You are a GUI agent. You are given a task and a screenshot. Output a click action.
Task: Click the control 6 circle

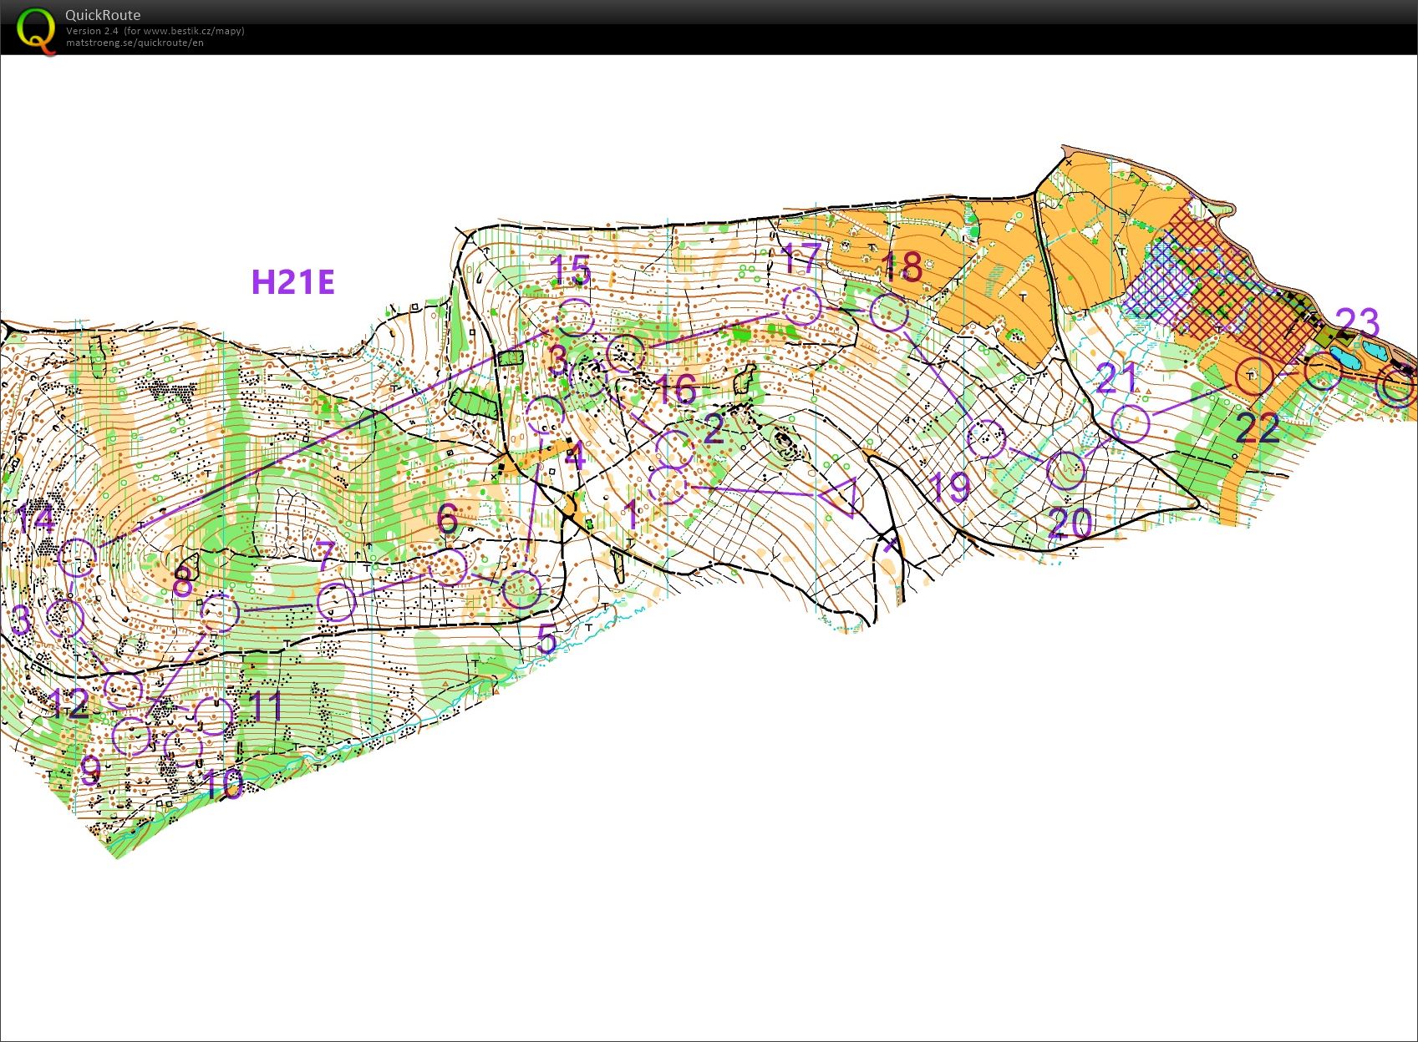coord(449,566)
